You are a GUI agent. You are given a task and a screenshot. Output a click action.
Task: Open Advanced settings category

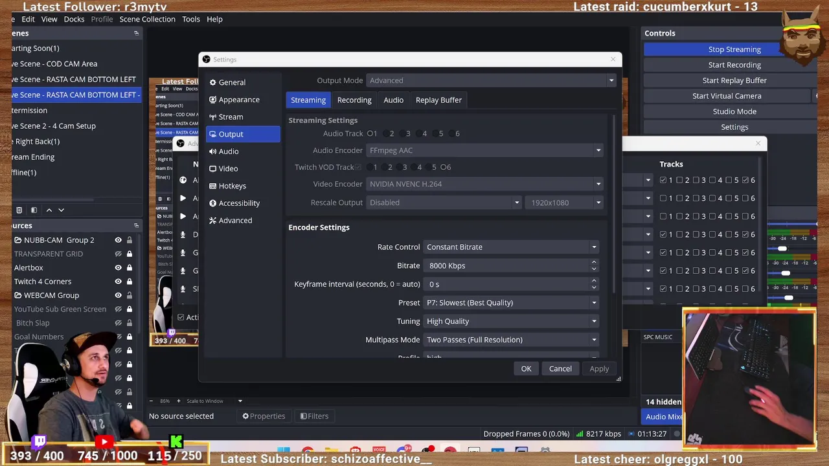[x=243, y=220]
